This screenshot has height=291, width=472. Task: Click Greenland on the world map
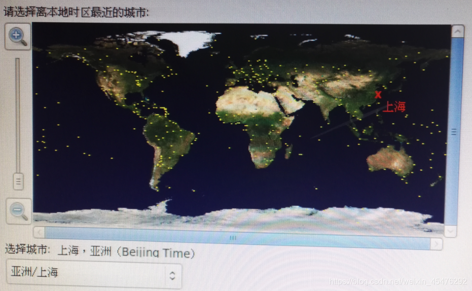tap(191, 42)
